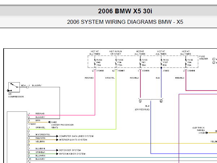Click circled 2 under the BLU splice
This screenshot has width=217, height=163.
coord(161,101)
